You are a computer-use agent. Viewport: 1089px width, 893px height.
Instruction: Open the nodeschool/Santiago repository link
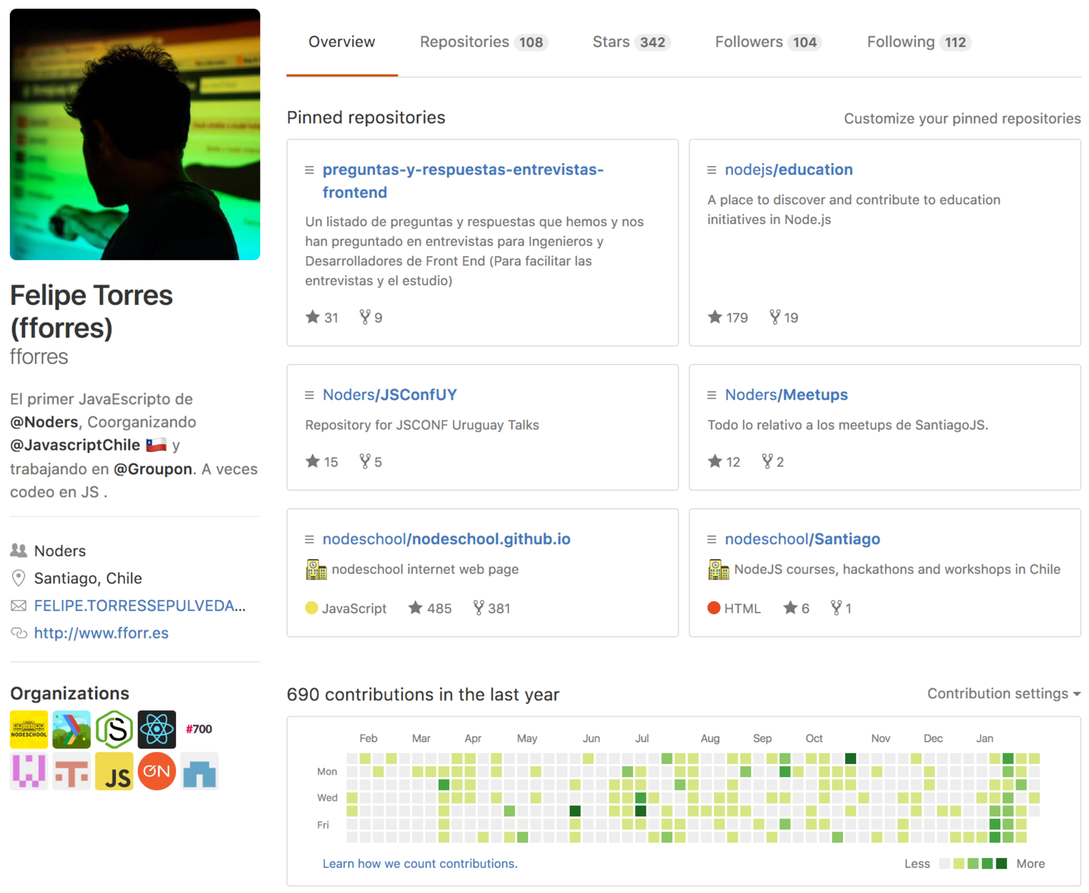coord(803,539)
